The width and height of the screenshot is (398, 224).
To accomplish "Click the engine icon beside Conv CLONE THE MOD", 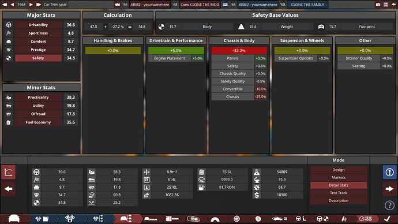I will tap(225, 5).
